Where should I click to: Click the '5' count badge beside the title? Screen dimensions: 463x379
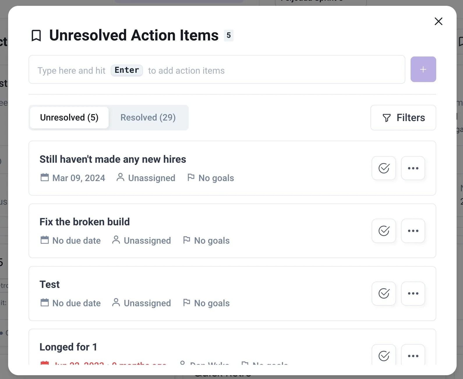tap(229, 35)
